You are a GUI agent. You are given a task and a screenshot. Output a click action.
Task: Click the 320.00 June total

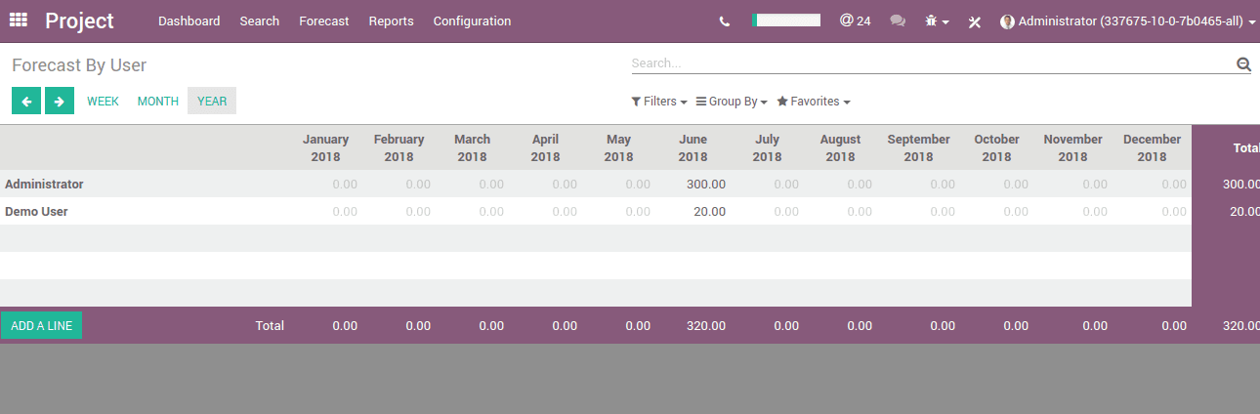point(705,325)
